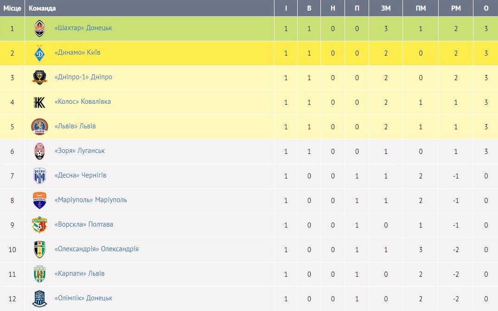
Task: Click the Vorskla Poltava club crest
Action: click(39, 225)
